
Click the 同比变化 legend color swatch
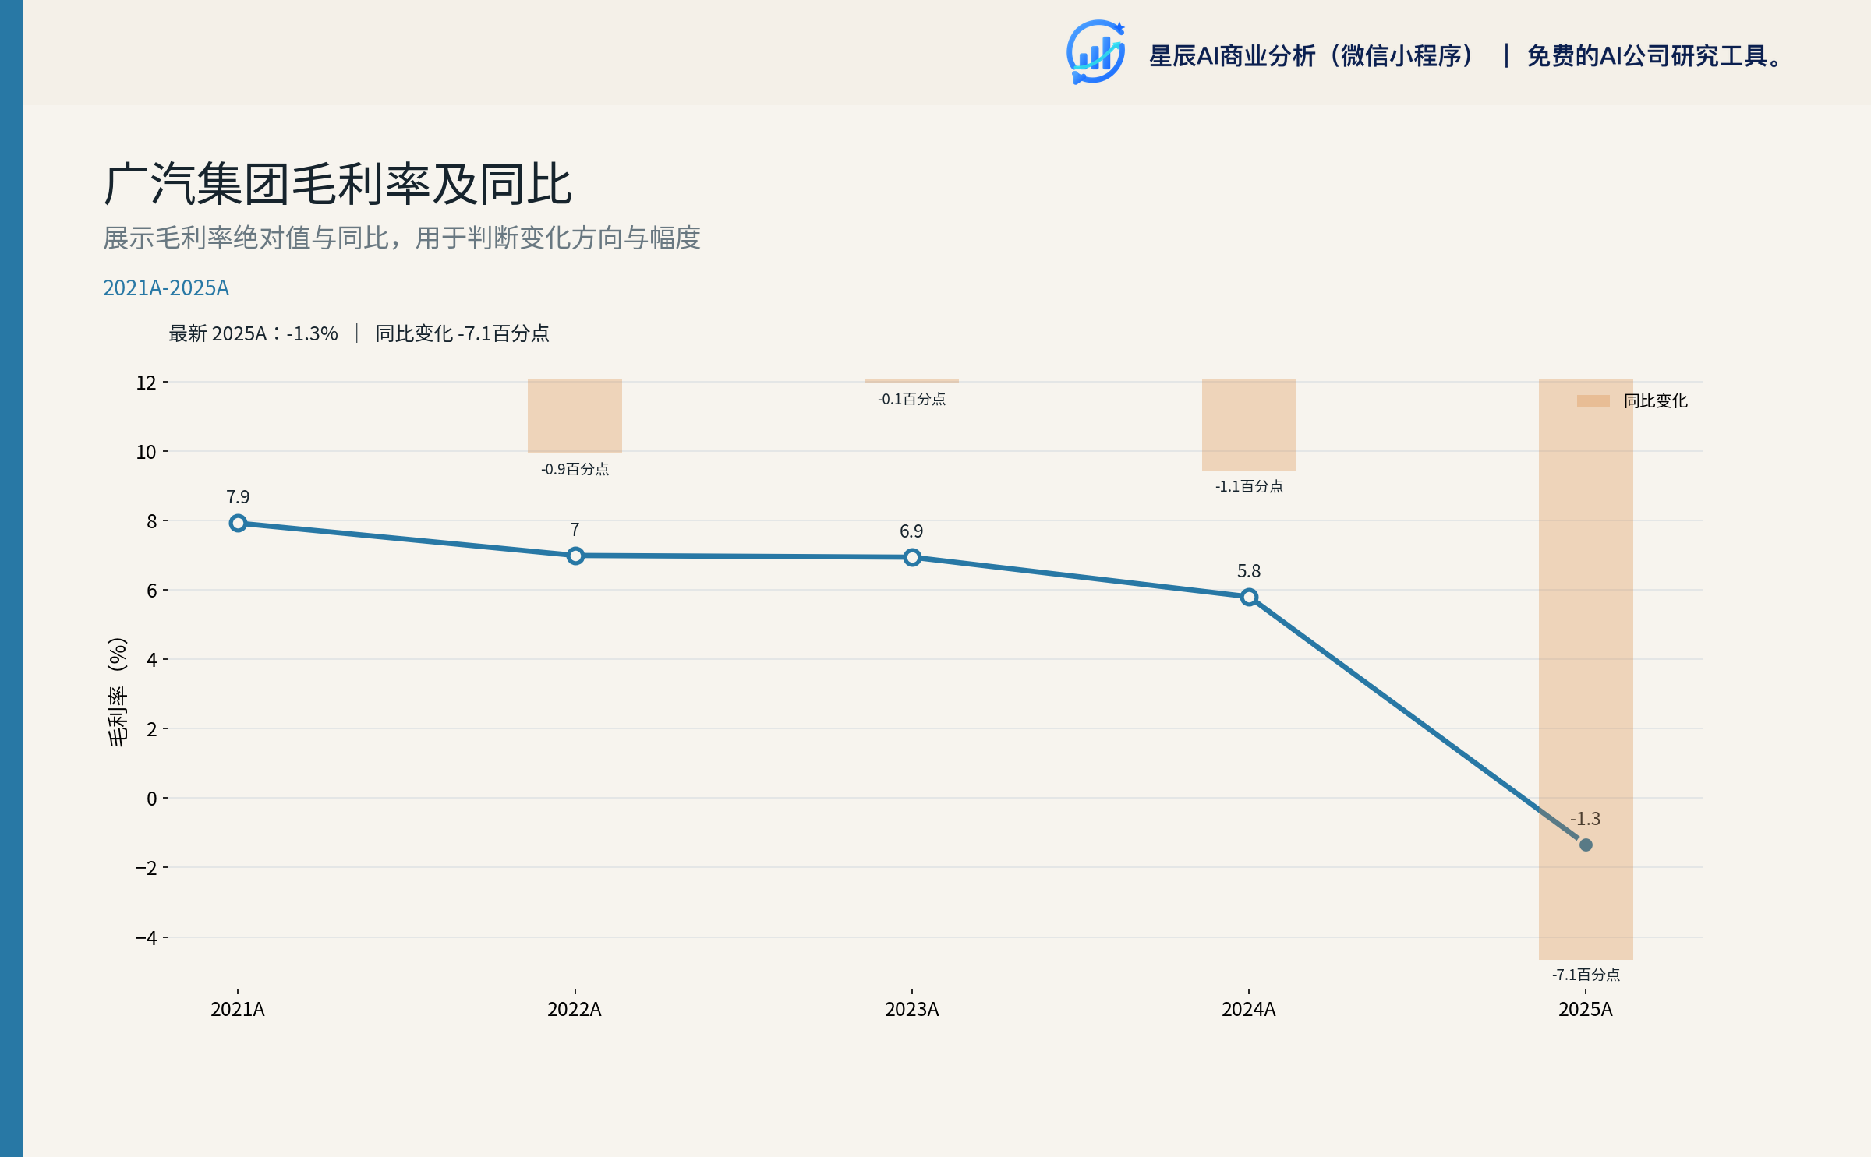pos(1593,401)
